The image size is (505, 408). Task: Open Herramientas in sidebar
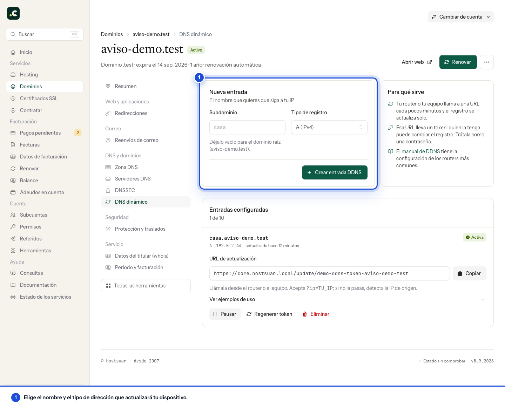click(x=45, y=251)
